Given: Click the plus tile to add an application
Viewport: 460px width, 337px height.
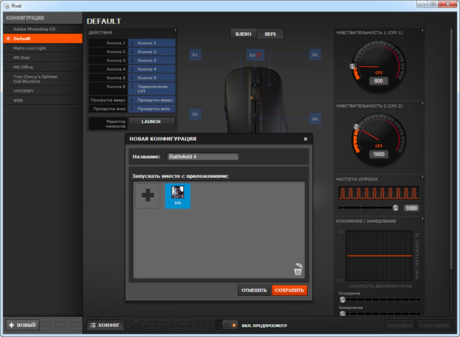Looking at the screenshot, I should [x=148, y=195].
